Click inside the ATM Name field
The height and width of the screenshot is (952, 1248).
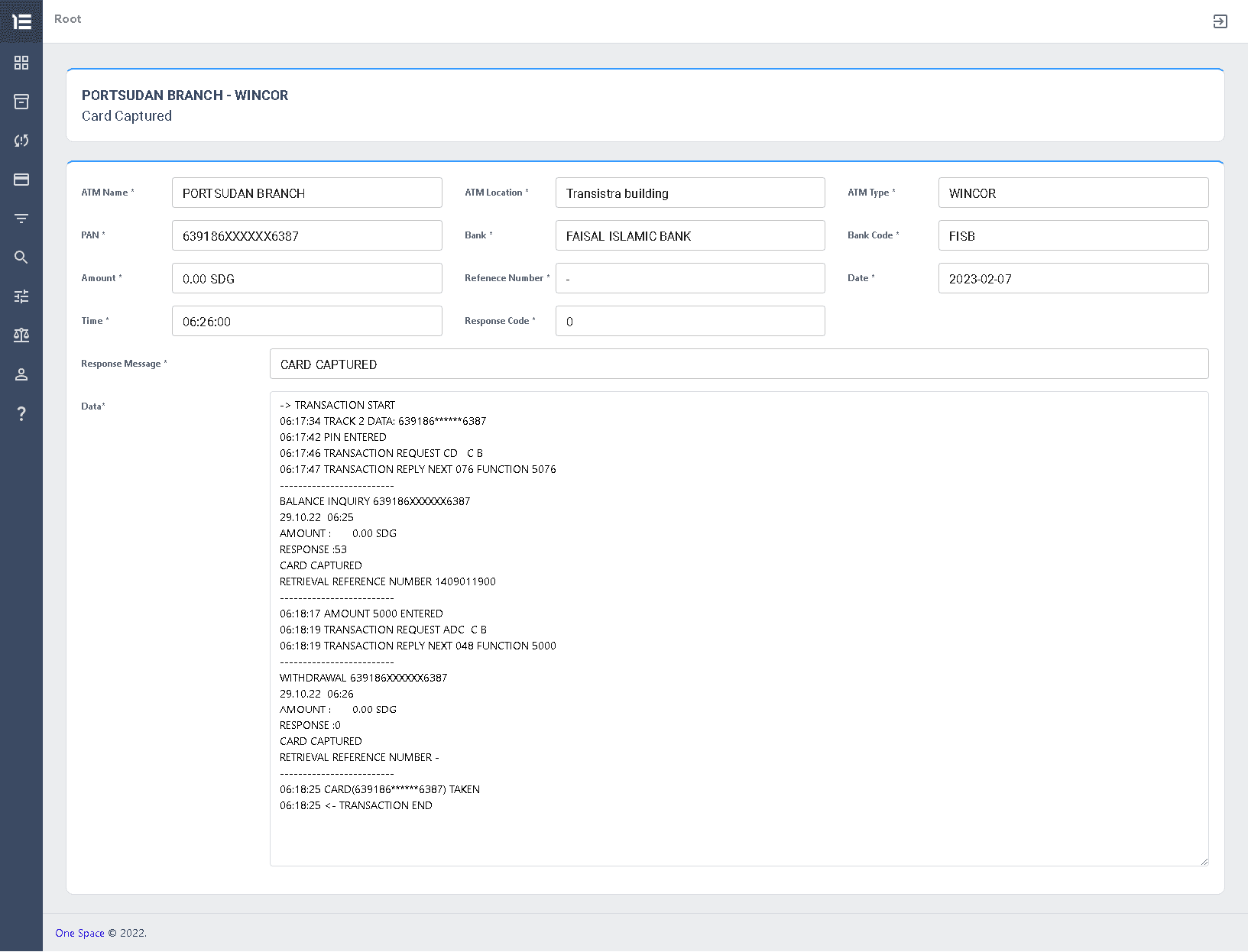[x=306, y=193]
